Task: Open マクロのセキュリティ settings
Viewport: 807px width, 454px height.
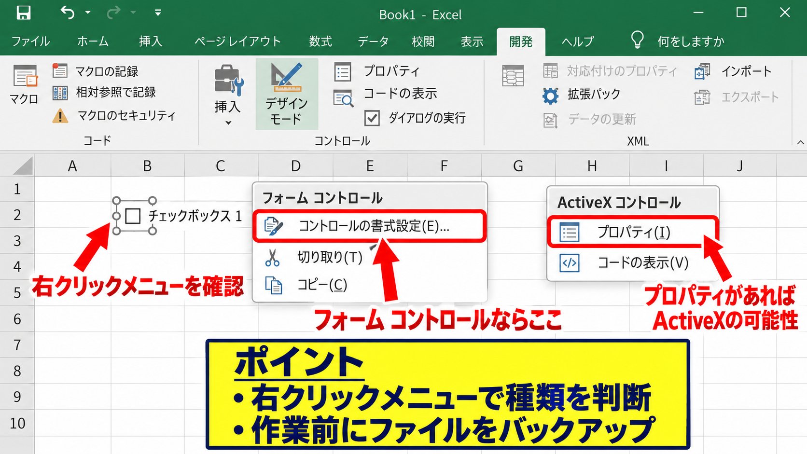Action: point(114,115)
